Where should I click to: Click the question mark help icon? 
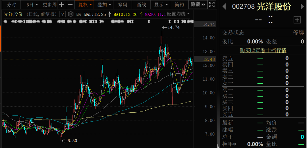pos(63,14)
